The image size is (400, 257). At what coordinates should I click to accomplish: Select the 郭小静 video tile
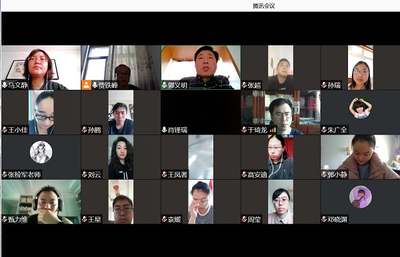coord(360,157)
